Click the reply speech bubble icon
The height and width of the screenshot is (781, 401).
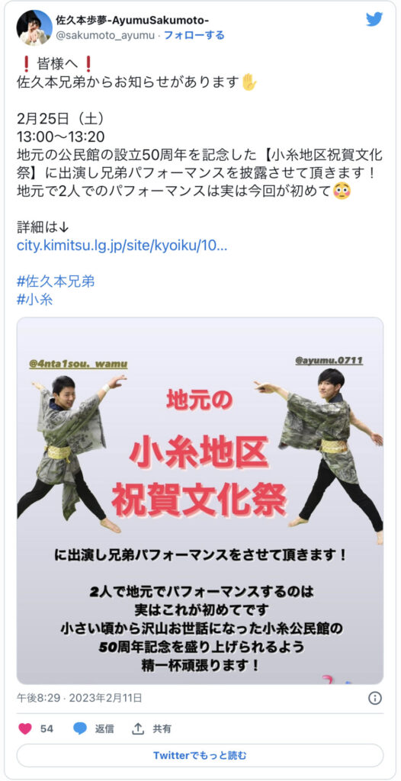pos(80,728)
